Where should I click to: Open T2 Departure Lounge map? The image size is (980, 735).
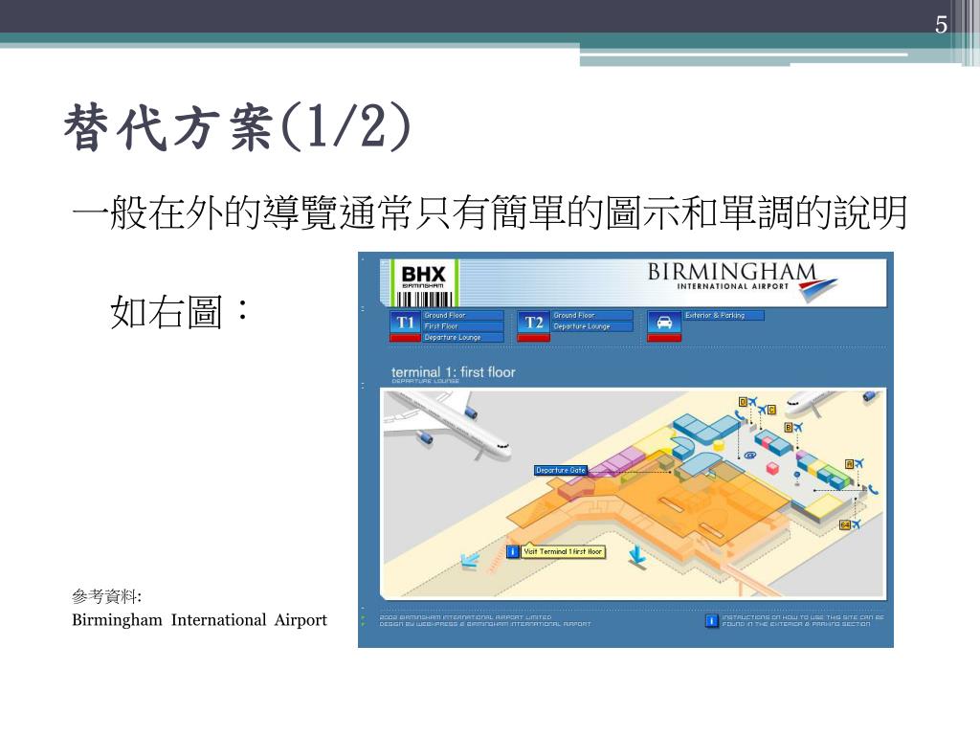pyautogui.click(x=592, y=326)
